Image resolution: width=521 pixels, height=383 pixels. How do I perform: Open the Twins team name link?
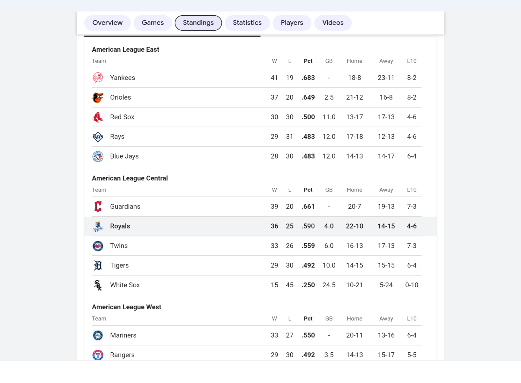(119, 246)
